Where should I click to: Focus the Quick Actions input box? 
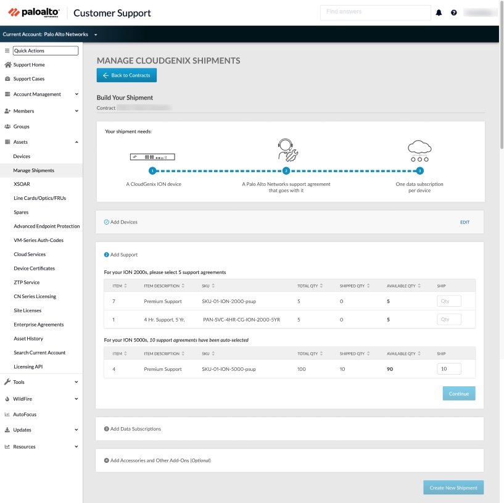[x=46, y=51]
